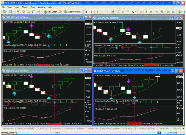
Task: Switch to GBPJPY,M2 (offline) chart tab
Action: 25,128
